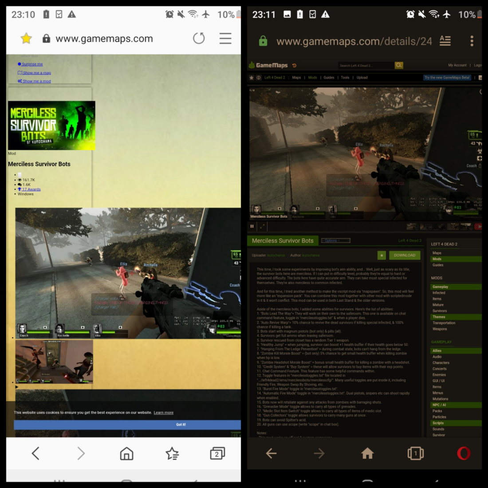Image resolution: width=488 pixels, height=488 pixels.
Task: Select Tools from the GameMaps navigation bar
Action: coord(345,77)
